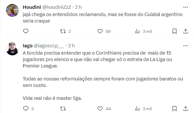View analytics on Iago's tweet
Screen dimensions: 194x113
[137, 109]
